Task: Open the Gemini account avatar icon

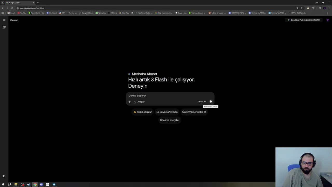Action: tap(328, 20)
